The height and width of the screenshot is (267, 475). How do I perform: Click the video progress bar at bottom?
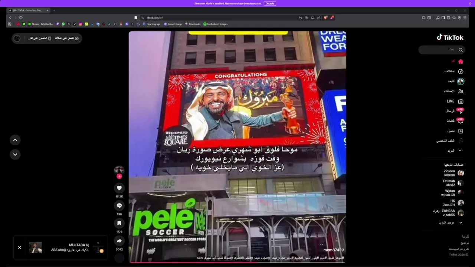pos(237,262)
